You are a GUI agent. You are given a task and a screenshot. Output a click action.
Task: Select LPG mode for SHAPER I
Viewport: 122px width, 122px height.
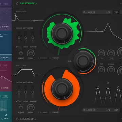coord(108,12)
